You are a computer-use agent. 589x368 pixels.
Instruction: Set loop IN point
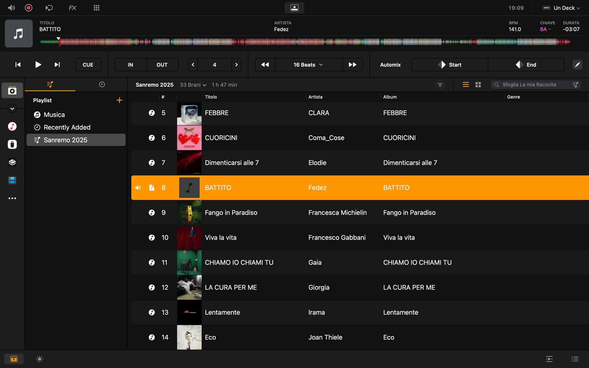[x=130, y=65]
